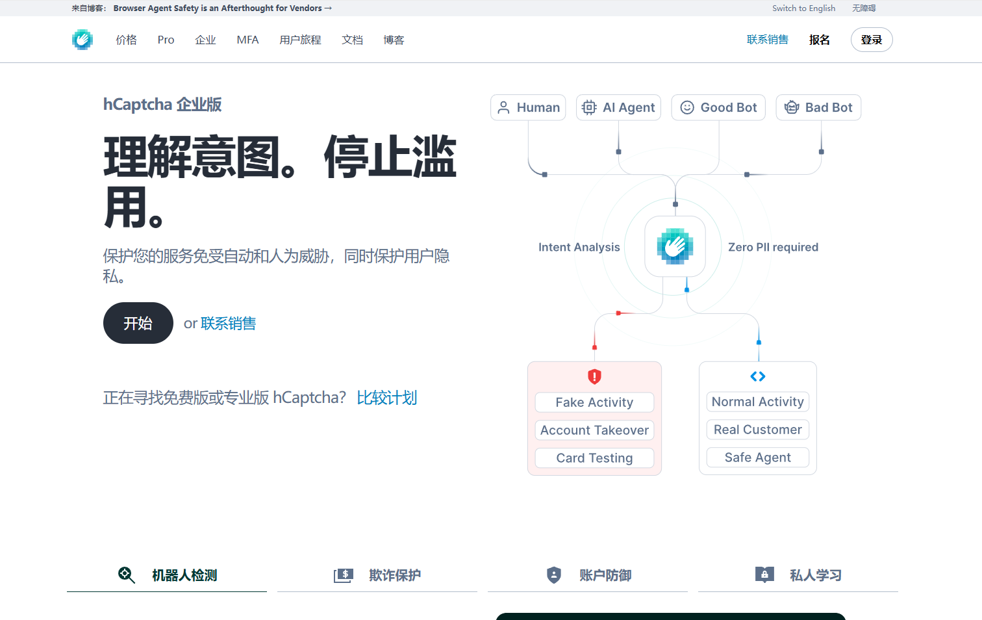
Task: Open the 用户旅程 navigation item
Action: 300,40
